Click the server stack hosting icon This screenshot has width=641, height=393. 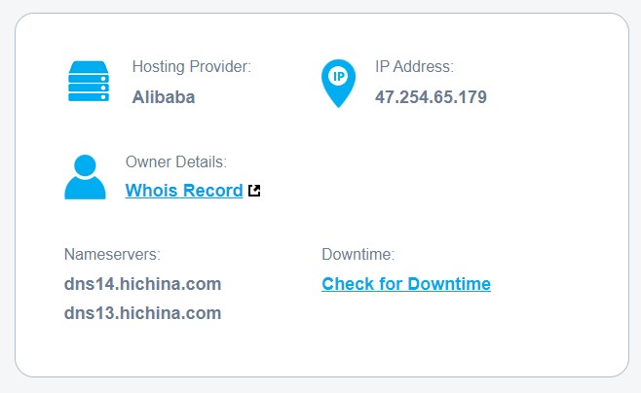pos(89,81)
